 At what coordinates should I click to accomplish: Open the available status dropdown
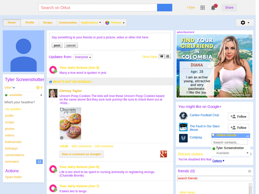[x=41, y=95]
